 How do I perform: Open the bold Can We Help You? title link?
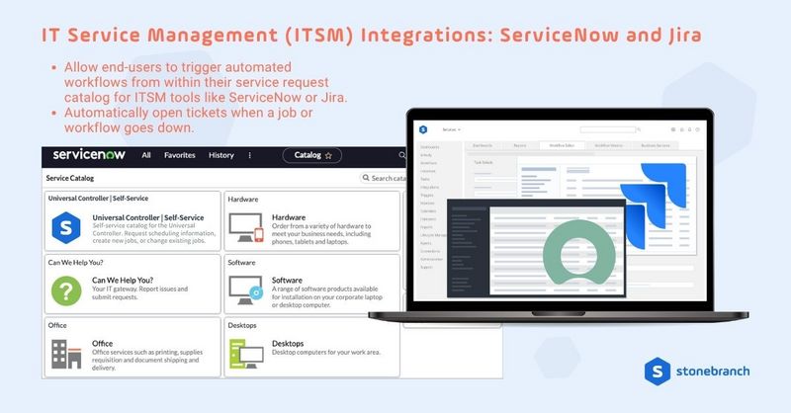[123, 281]
